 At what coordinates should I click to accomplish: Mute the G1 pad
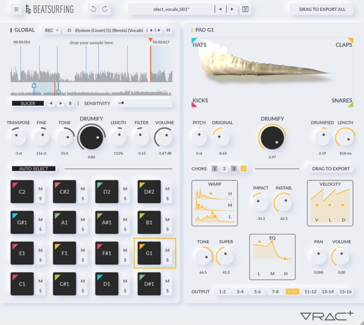point(167,251)
